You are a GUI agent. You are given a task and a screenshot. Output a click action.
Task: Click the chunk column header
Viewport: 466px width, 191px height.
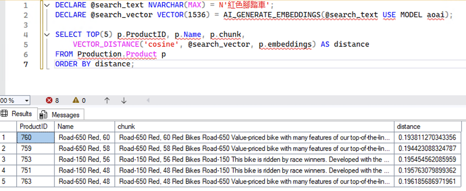tap(254, 126)
